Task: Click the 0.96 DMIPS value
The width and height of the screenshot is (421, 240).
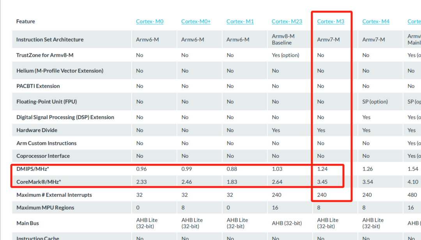Action: [x=141, y=169]
